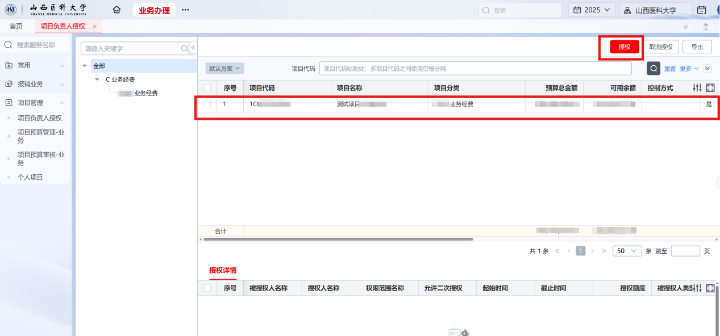720x336 pixels.
Task: Collapse the tree panel with double-arrow icon
Action: pos(193,48)
